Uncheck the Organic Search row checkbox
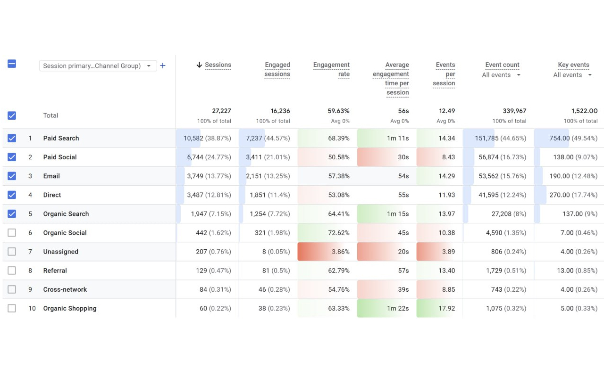This screenshot has height=377, width=604. coord(12,213)
